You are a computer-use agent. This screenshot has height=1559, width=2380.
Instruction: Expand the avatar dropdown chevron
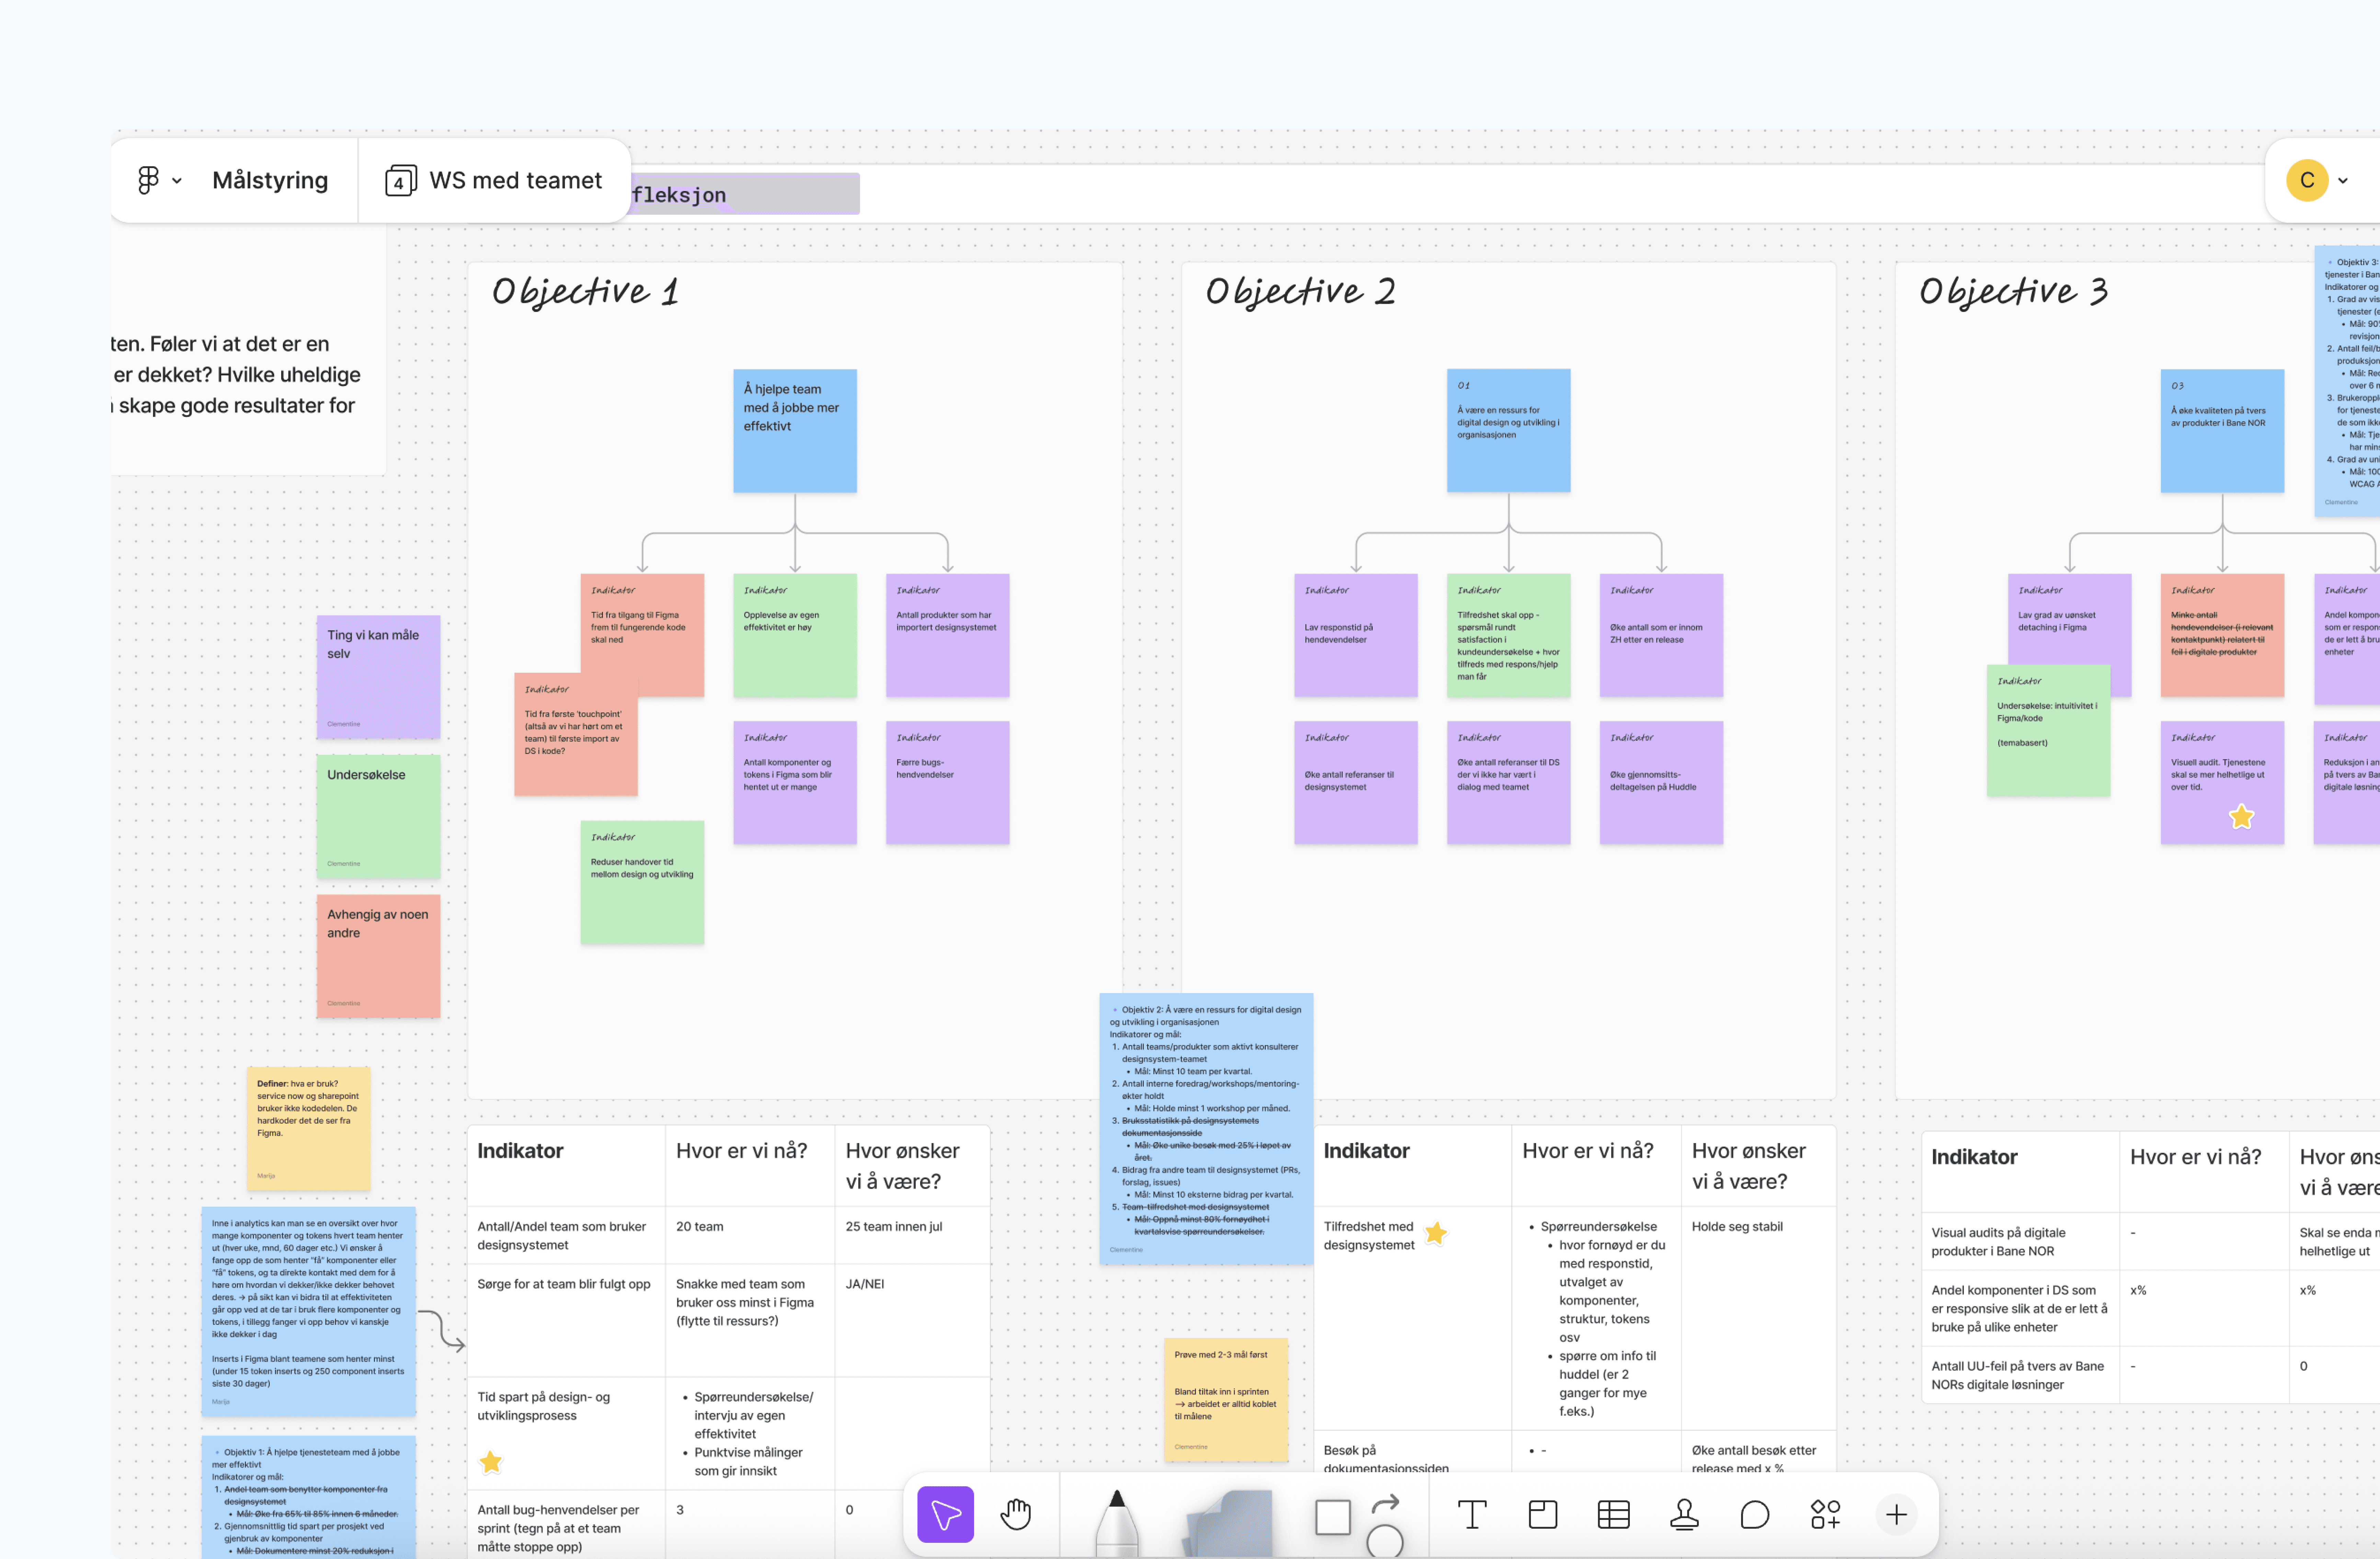(x=2343, y=181)
